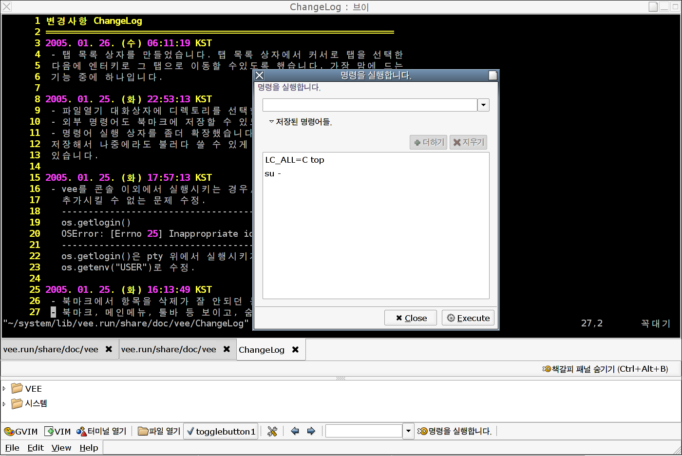Hide the bookmark panel (책갈피 패널 숨기기)
This screenshot has width=682, height=456.
pos(605,369)
